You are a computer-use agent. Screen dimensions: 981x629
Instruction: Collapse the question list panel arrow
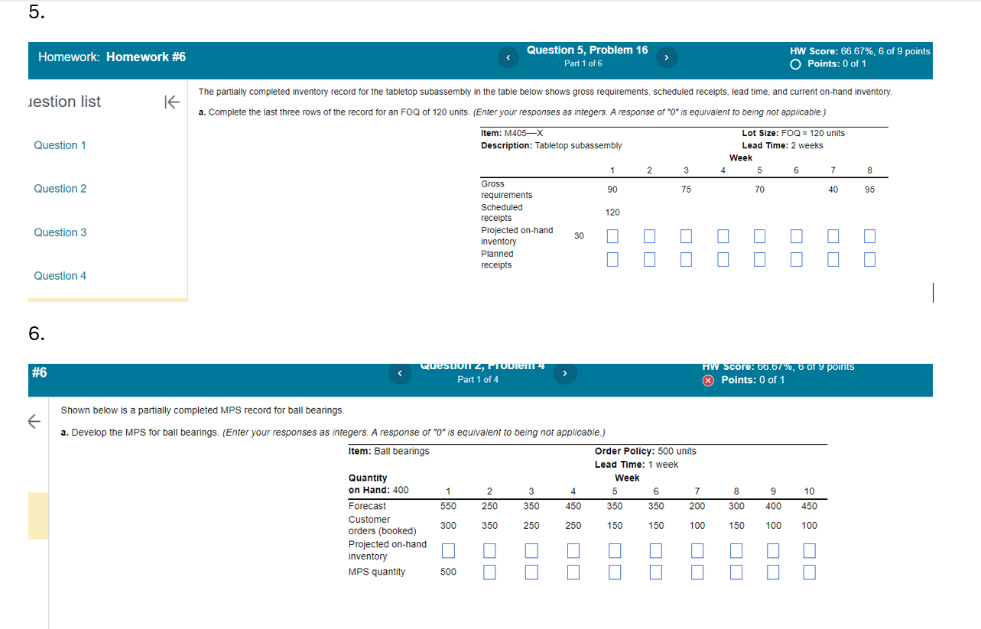pyautogui.click(x=171, y=102)
